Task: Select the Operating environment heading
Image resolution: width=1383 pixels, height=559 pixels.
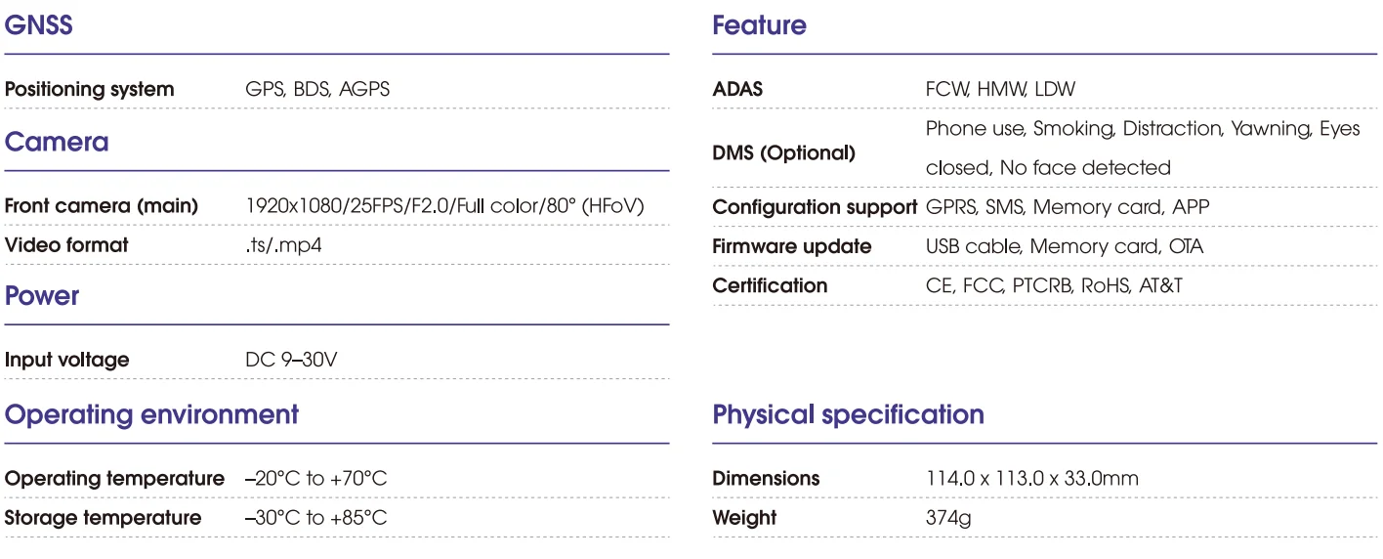Action: (151, 414)
